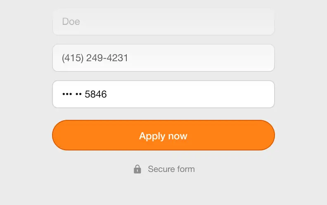This screenshot has width=327, height=205.
Task: Click the Apply now text label
Action: click(163, 136)
